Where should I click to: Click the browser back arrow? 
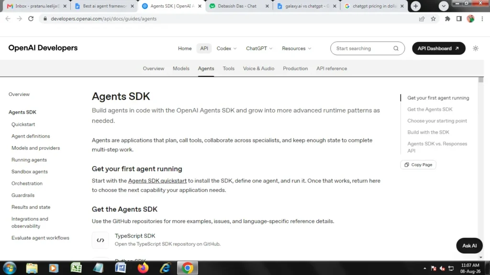[x=8, y=19]
